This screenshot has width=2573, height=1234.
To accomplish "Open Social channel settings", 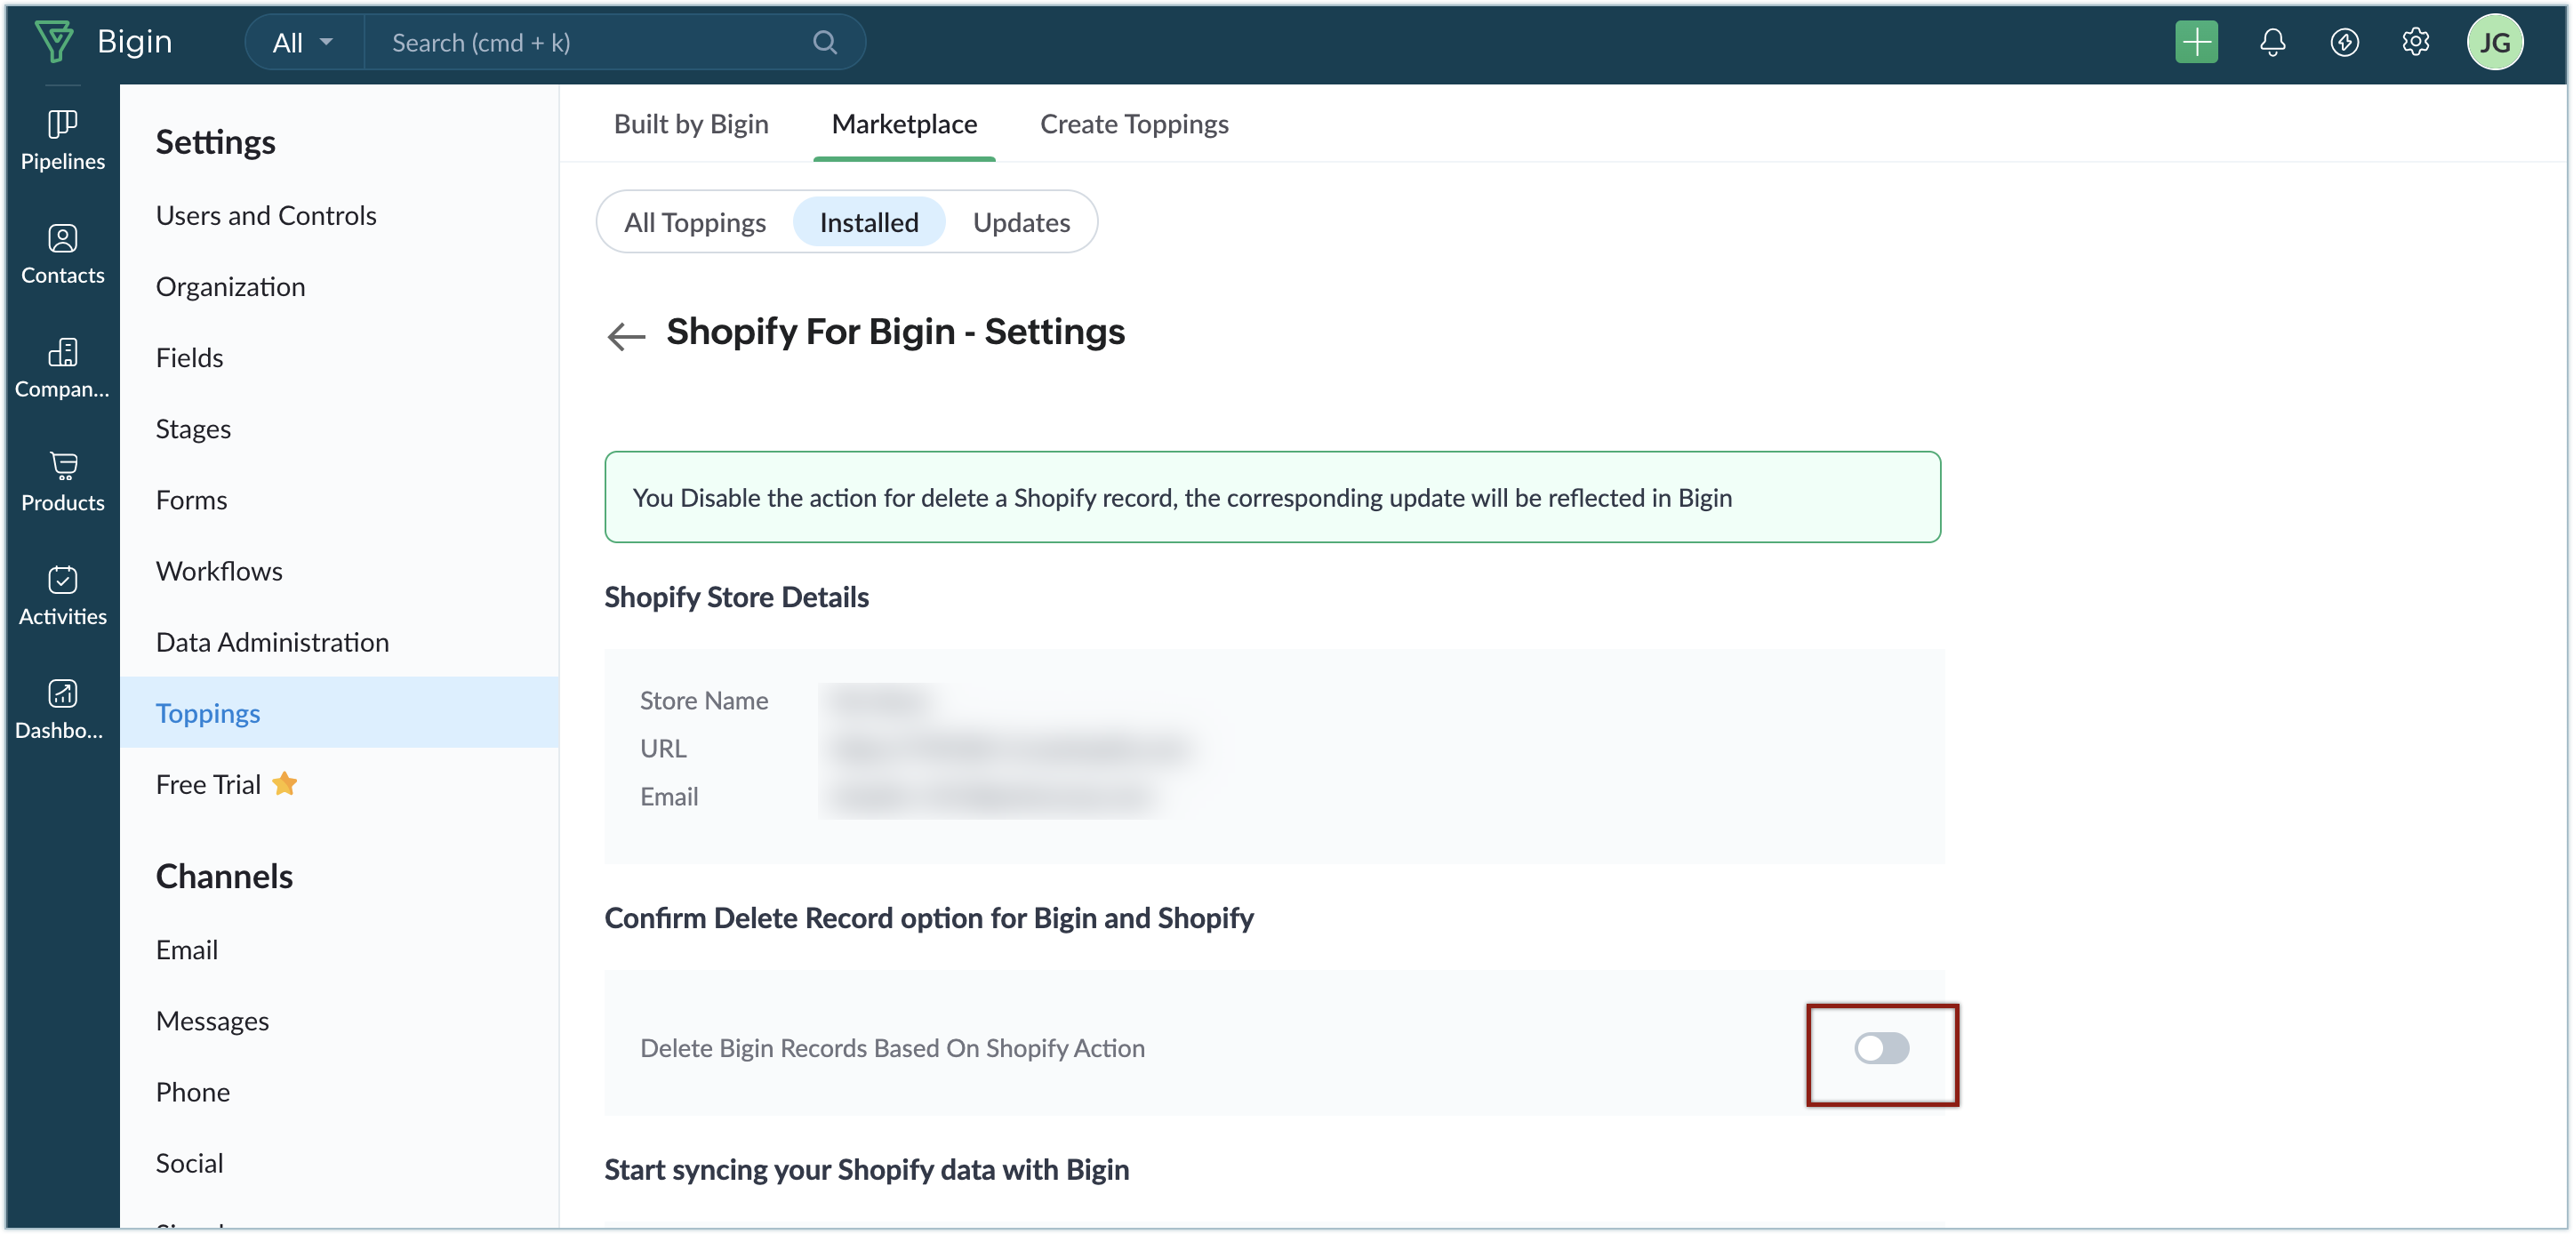I will click(x=188, y=1162).
